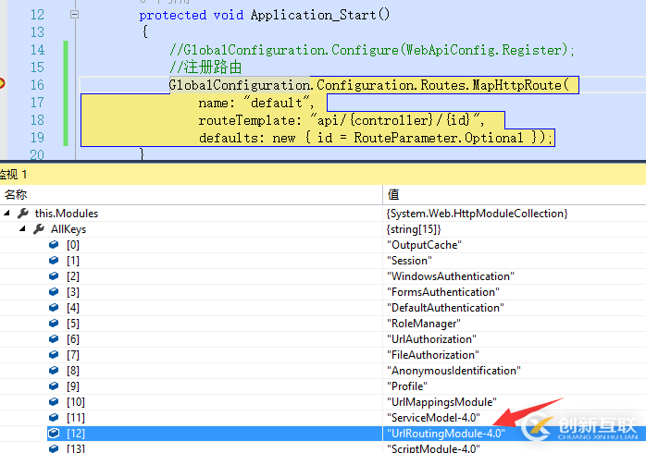Collapse the AllKeys node
646x453 pixels.
click(x=22, y=228)
